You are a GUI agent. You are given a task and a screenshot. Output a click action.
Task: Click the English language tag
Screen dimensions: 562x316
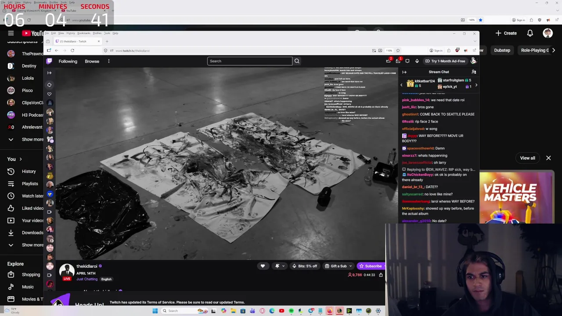[x=106, y=279]
